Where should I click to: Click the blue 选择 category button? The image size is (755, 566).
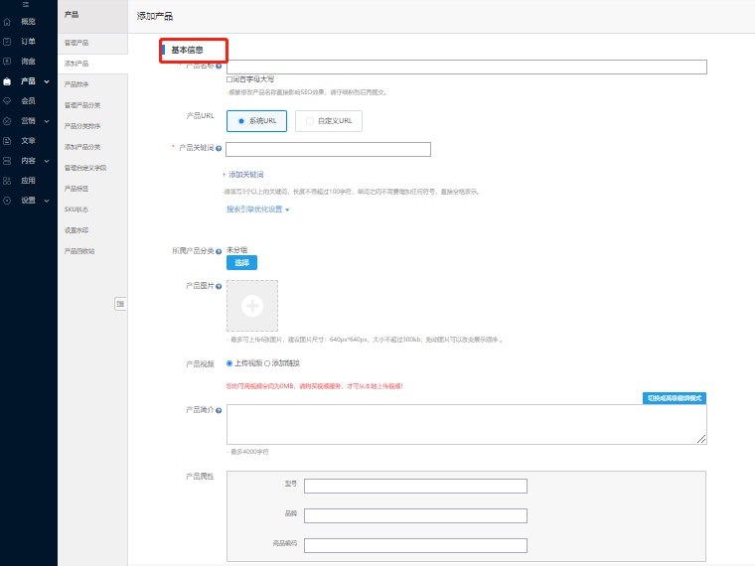[241, 263]
